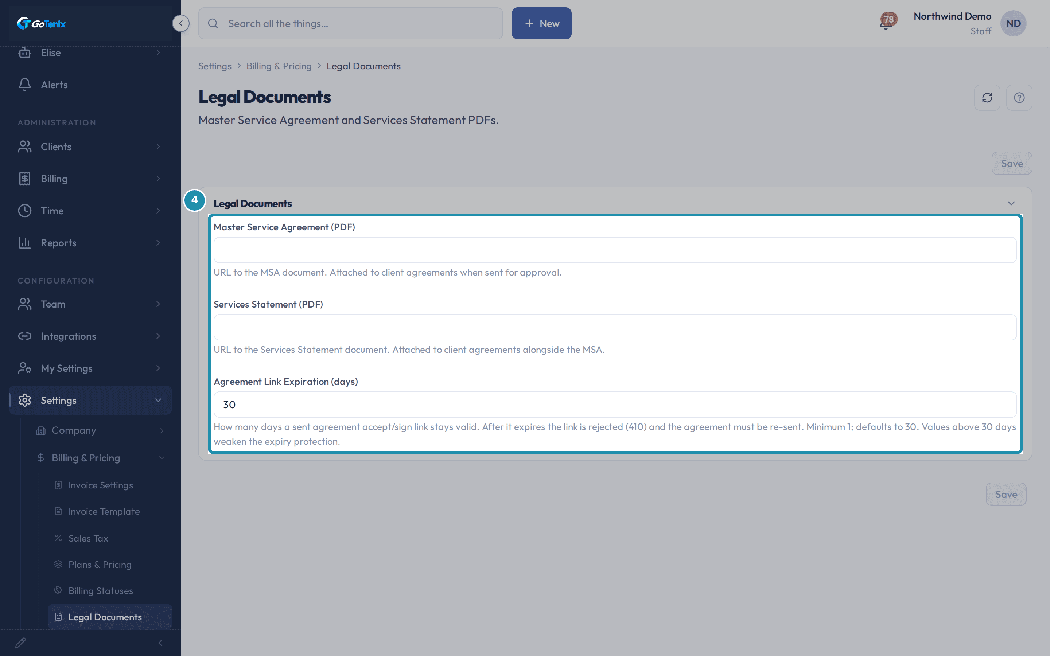Click the Time clock icon
This screenshot has width=1050, height=656.
tap(25, 211)
